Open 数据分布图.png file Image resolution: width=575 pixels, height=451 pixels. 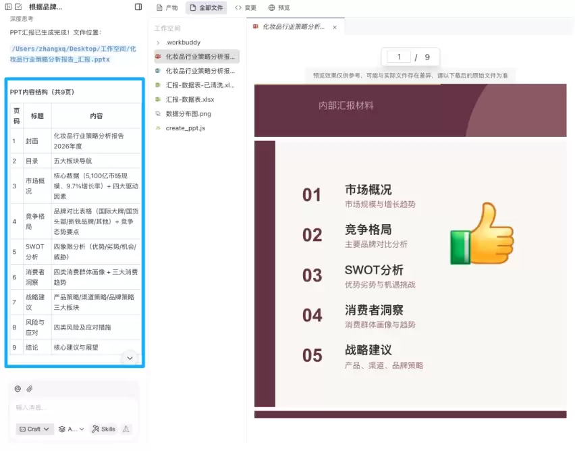pos(197,113)
